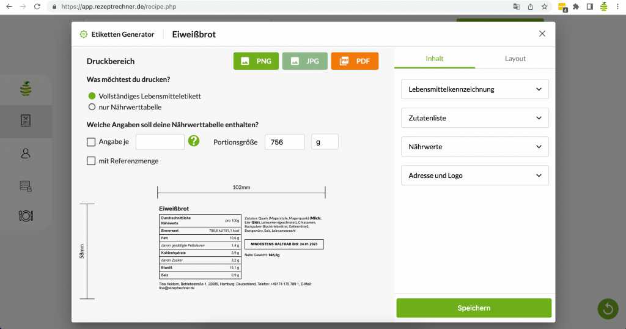Viewport: 626px width, 329px height.
Task: Switch to the Inhalt tab
Action: click(x=435, y=59)
